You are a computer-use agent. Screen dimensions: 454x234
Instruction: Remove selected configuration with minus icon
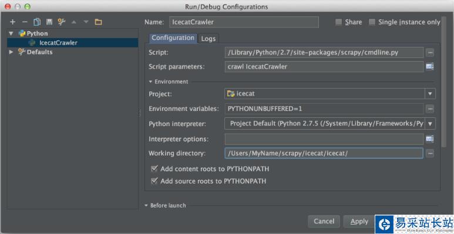[x=25, y=22]
